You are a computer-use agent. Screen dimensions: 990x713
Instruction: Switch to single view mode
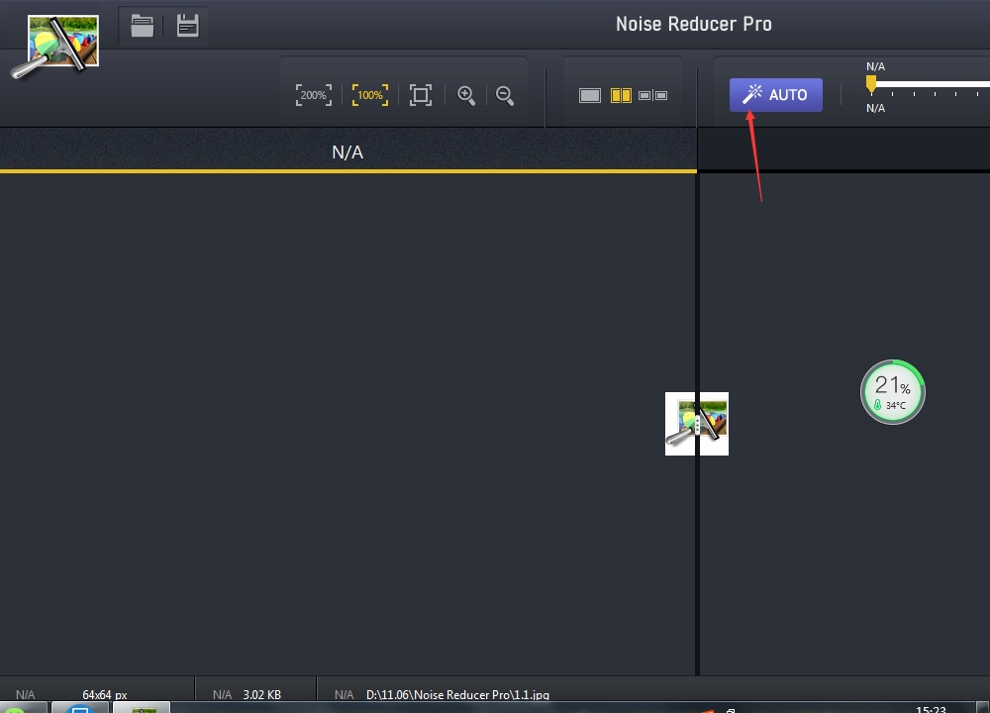[590, 95]
